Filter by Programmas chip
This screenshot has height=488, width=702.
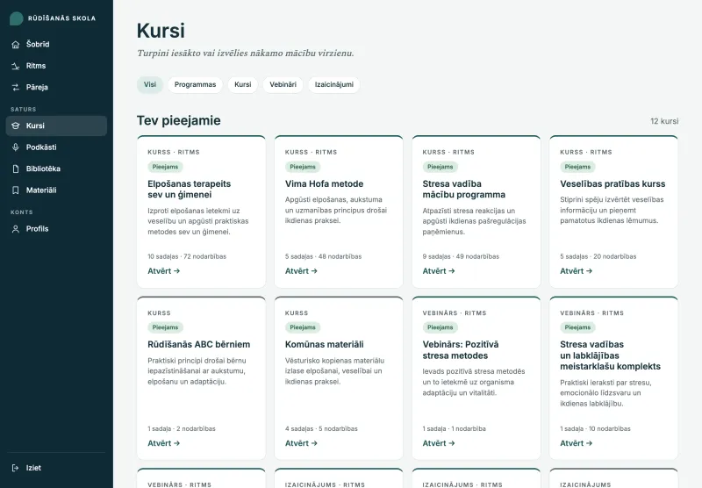195,84
